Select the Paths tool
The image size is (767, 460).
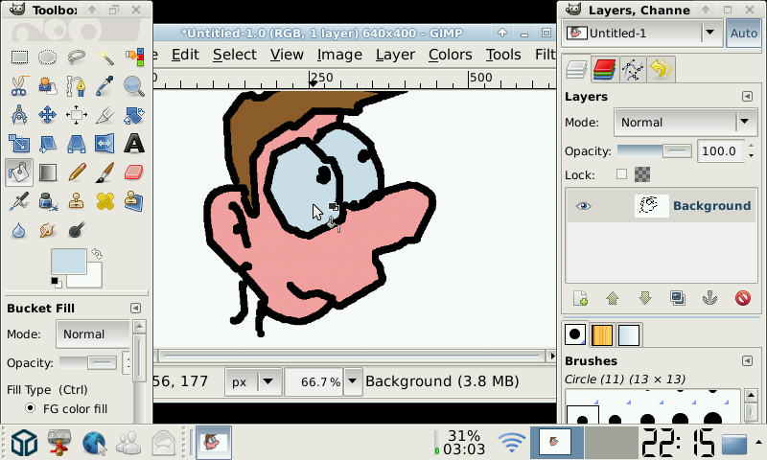[77, 86]
